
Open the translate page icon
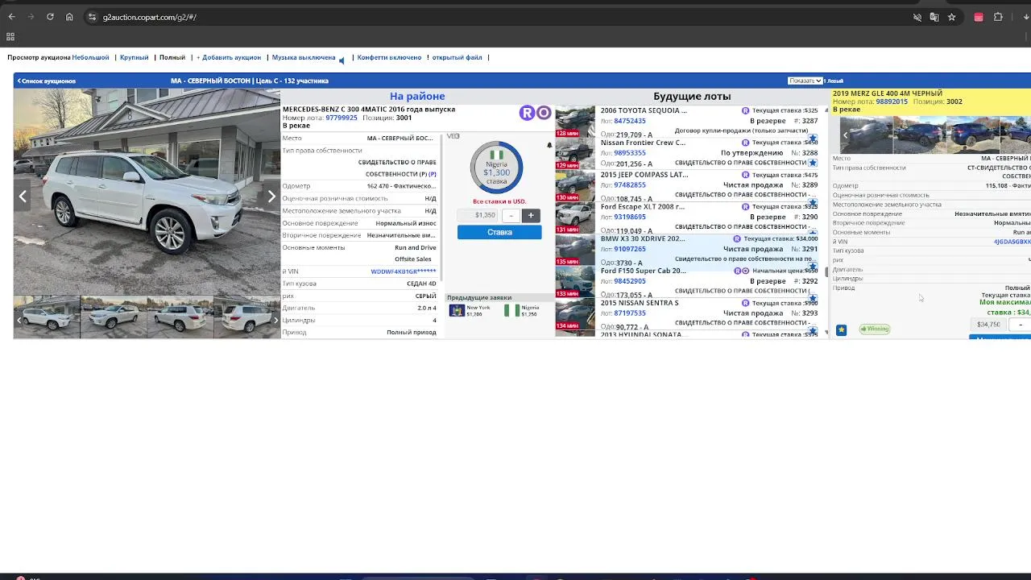[934, 17]
